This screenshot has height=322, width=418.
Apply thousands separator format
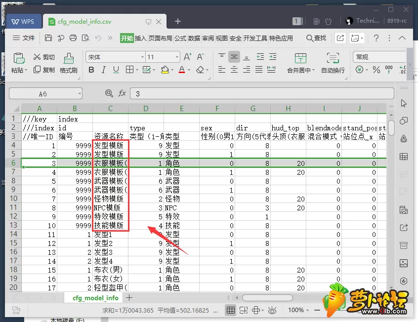(389, 70)
